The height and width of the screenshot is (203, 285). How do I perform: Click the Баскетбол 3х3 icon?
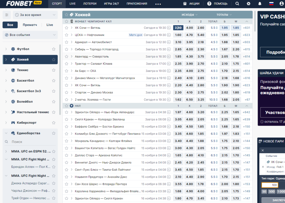click(x=13, y=91)
